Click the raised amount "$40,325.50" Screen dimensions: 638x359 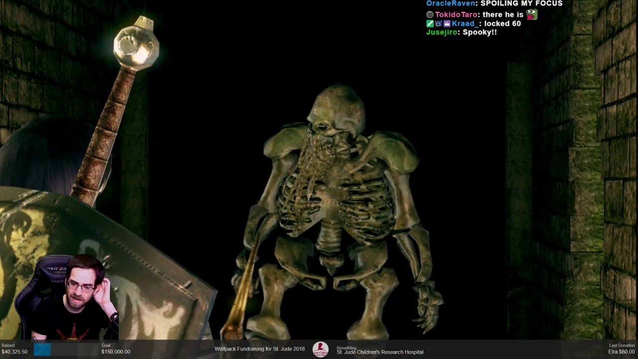coord(14,352)
